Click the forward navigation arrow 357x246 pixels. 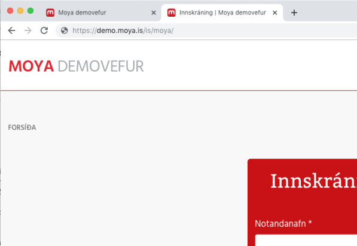pyautogui.click(x=28, y=31)
